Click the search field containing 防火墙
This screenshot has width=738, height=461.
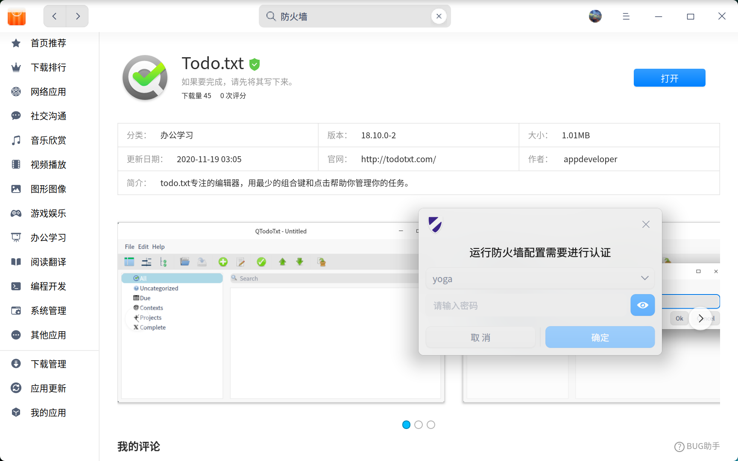[x=354, y=16]
